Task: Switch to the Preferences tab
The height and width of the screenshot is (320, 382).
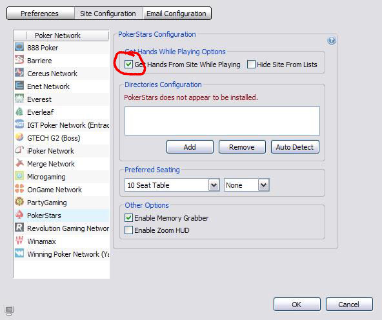Action: 41,14
